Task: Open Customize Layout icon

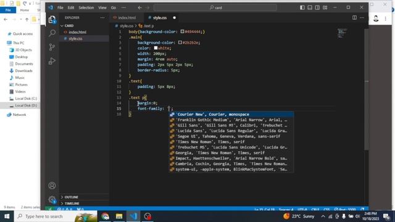Action: point(325,7)
